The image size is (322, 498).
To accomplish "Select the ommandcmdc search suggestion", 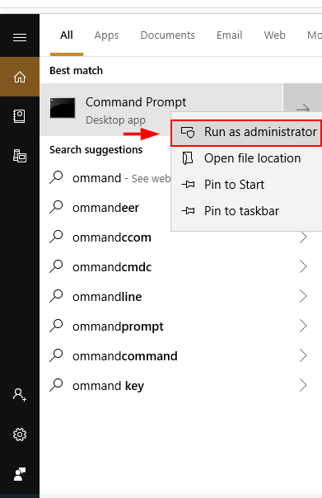I will 178,267.
